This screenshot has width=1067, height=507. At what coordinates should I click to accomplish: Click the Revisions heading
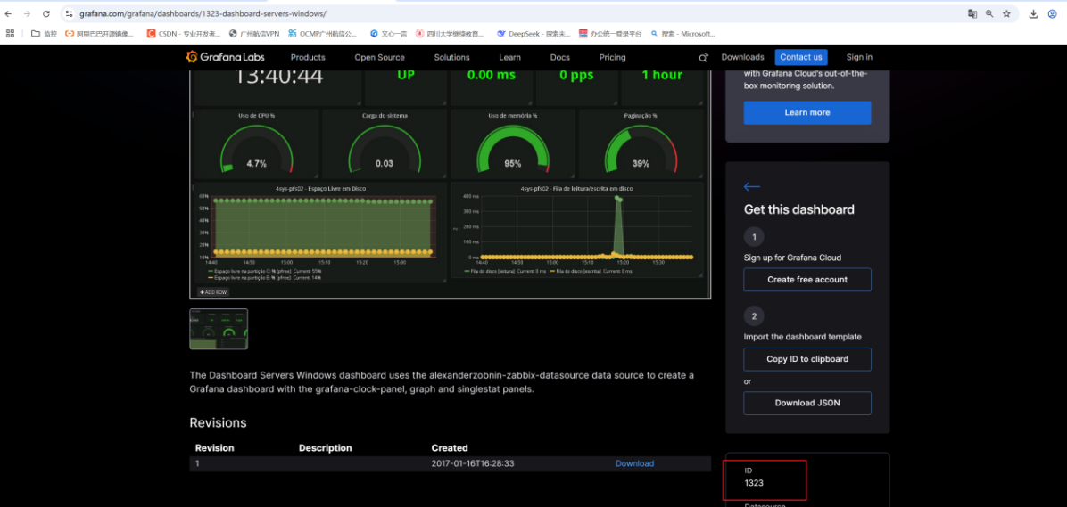tap(218, 422)
